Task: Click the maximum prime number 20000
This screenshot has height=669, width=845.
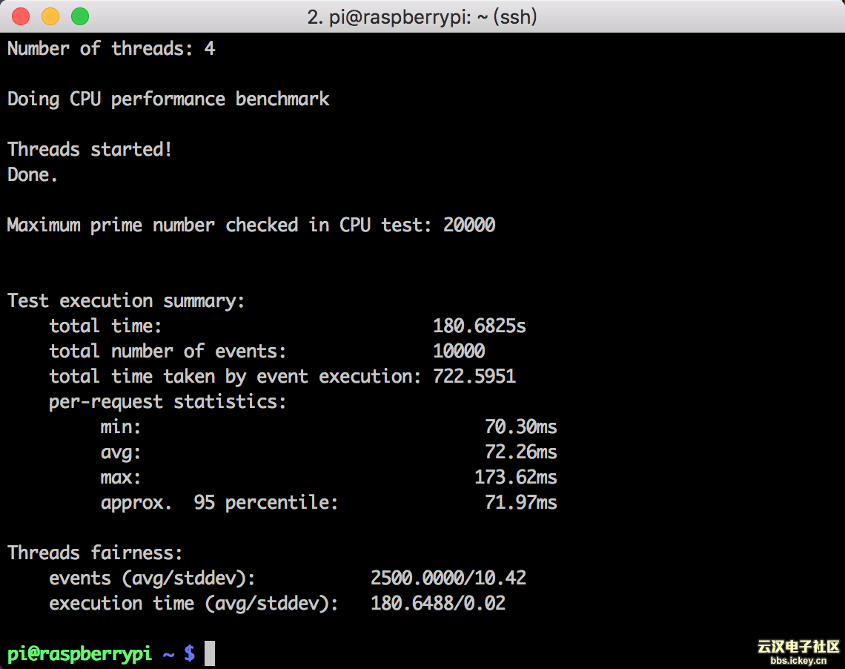Action: [x=469, y=225]
